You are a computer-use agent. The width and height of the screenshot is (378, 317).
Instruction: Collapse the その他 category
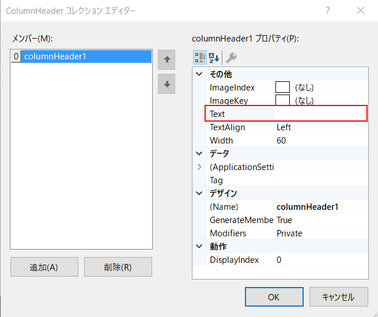click(x=199, y=74)
